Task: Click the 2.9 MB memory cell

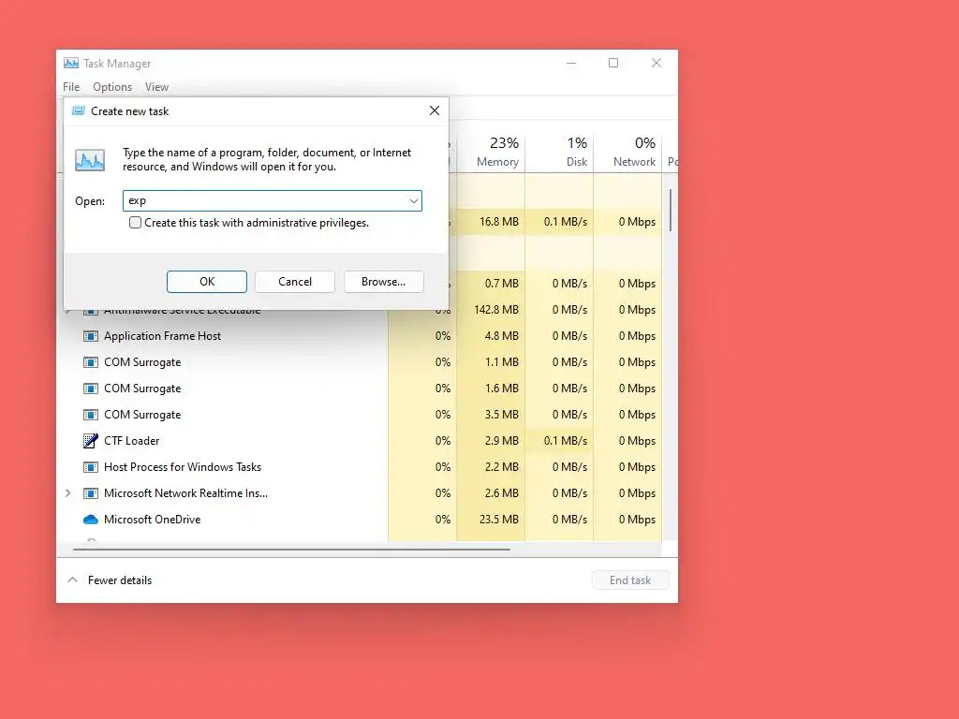Action: (491, 441)
